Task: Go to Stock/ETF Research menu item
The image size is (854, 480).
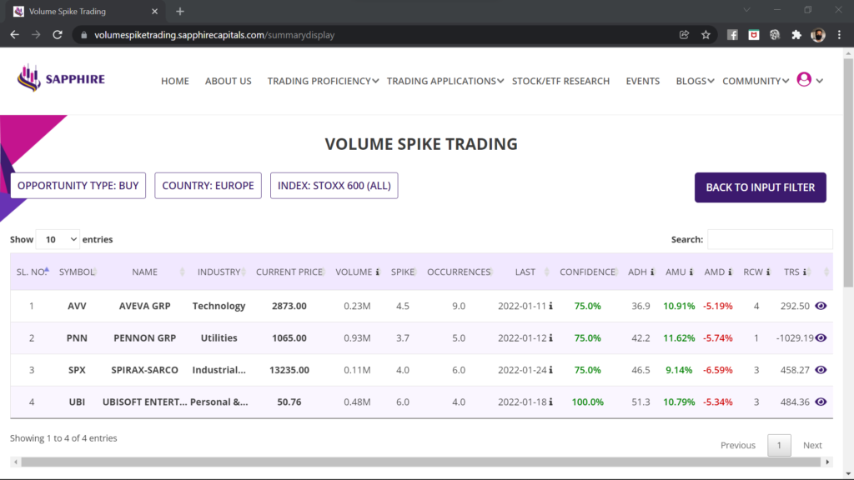Action: [x=560, y=81]
